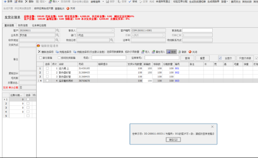Open the 币种 dropdown
The width and height of the screenshot is (258, 158).
pos(164,35)
